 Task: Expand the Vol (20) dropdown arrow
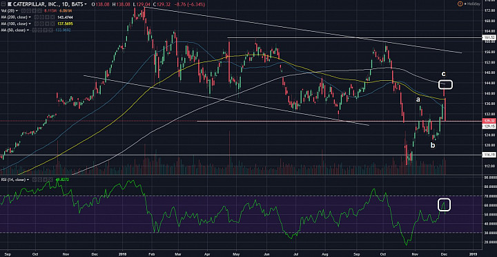pos(17,11)
